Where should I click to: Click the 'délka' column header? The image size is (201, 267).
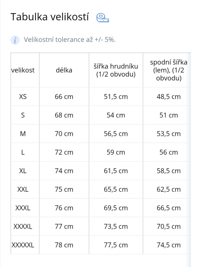tap(64, 70)
